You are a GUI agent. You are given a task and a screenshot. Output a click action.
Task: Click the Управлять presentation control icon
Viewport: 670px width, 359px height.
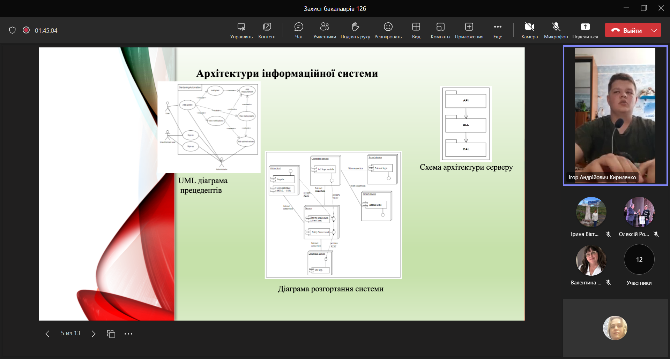click(x=241, y=30)
